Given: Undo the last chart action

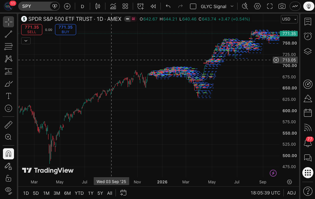Looking at the screenshot, I should pos(168,7).
